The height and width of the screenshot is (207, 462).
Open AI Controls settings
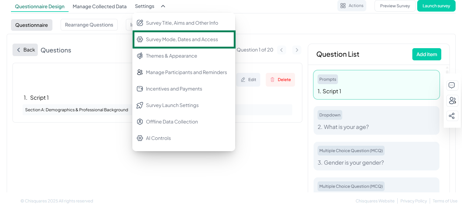click(158, 138)
